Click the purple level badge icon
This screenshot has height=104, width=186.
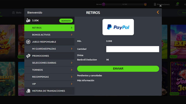tap(103, 4)
